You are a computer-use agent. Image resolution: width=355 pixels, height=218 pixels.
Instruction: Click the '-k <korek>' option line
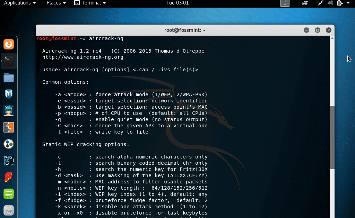tap(131, 207)
